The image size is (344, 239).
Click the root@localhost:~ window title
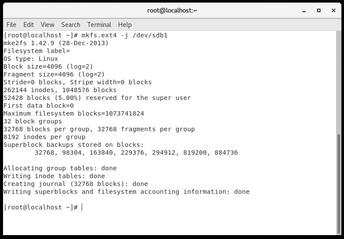172,10
